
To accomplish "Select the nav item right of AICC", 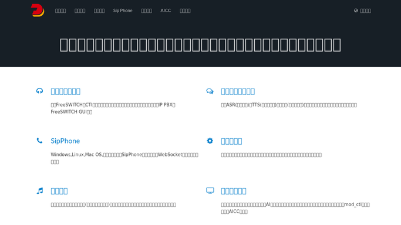I will tap(185, 11).
